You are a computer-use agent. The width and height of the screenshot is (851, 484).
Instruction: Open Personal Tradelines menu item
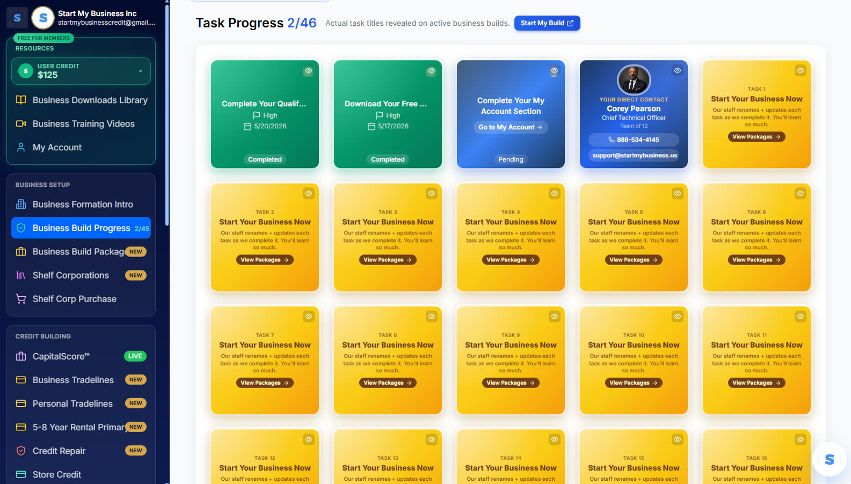(81, 404)
